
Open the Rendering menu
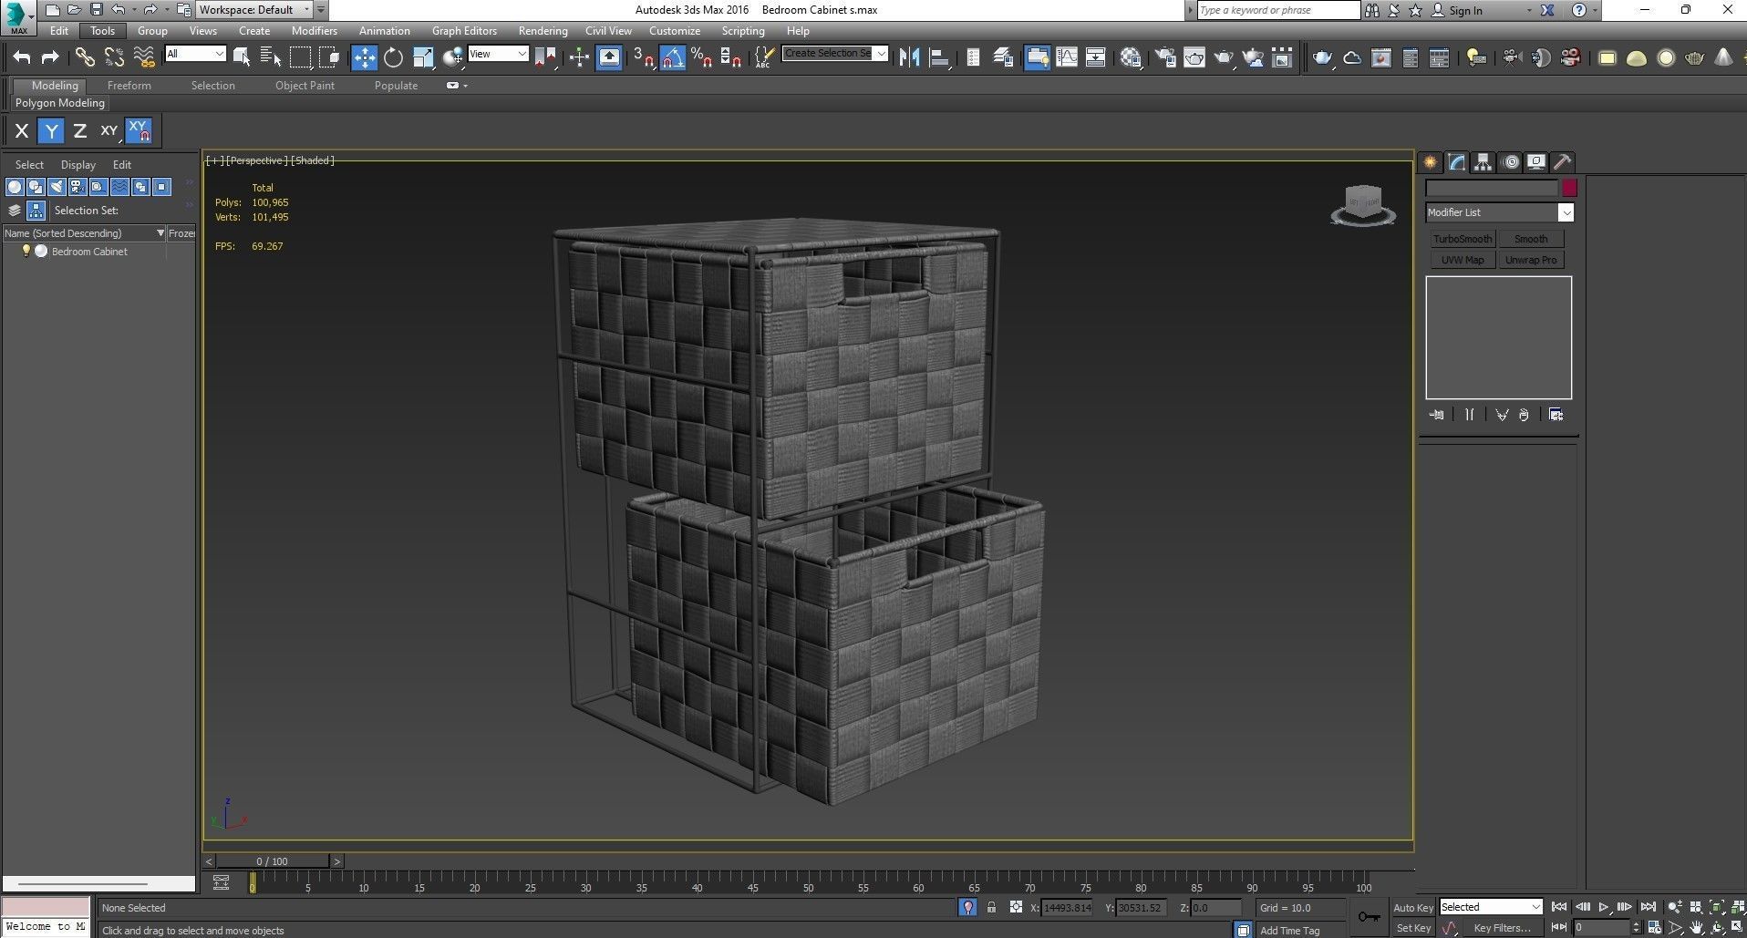coord(543,30)
